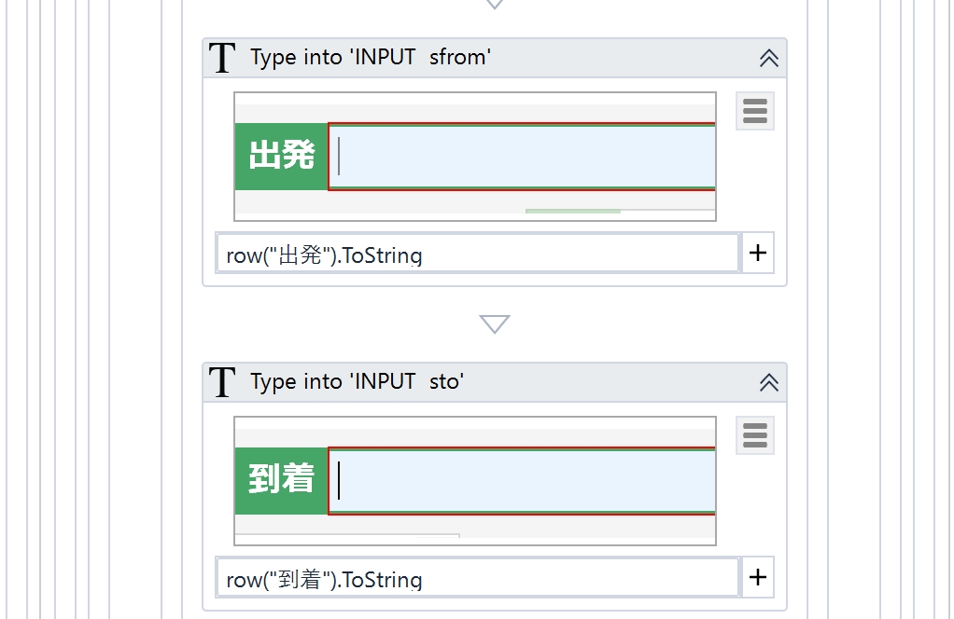This screenshot has width=954, height=619.
Task: Click the triangle connector between the two activities
Action: [x=495, y=323]
